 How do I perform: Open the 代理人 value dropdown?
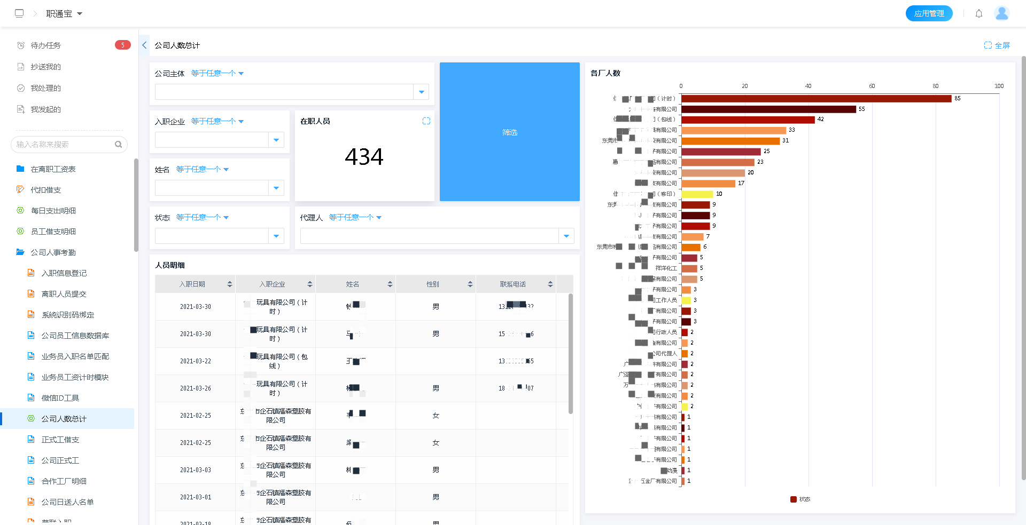566,236
